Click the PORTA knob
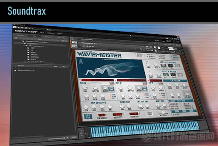This screenshot has width=218, height=146. [x=163, y=113]
